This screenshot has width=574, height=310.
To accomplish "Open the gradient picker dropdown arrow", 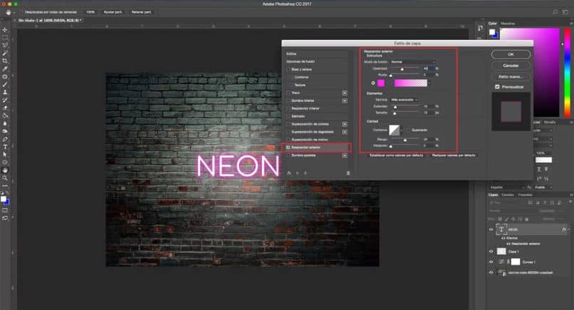I will pos(429,83).
